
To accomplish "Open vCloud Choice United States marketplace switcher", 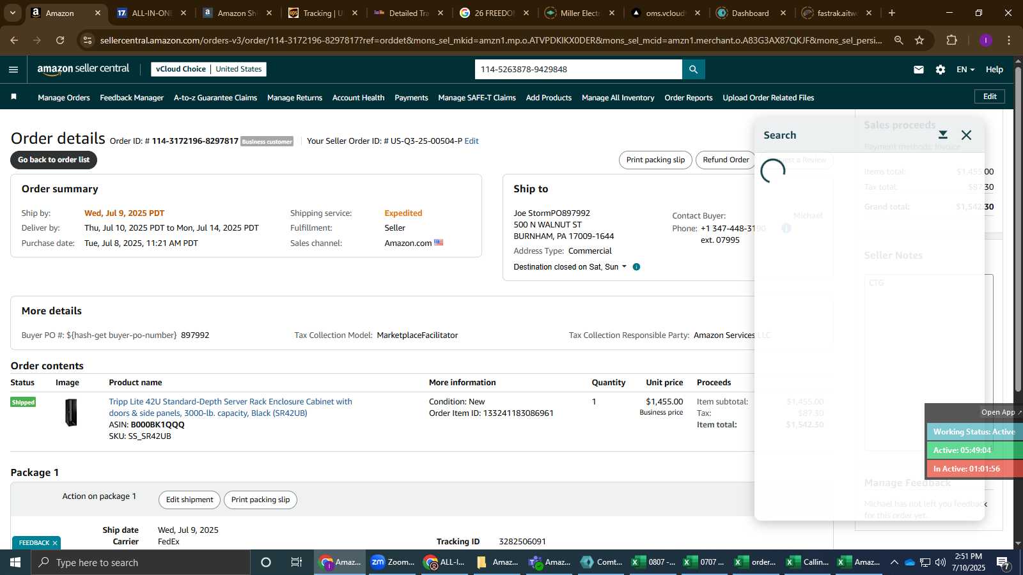I will click(x=208, y=69).
